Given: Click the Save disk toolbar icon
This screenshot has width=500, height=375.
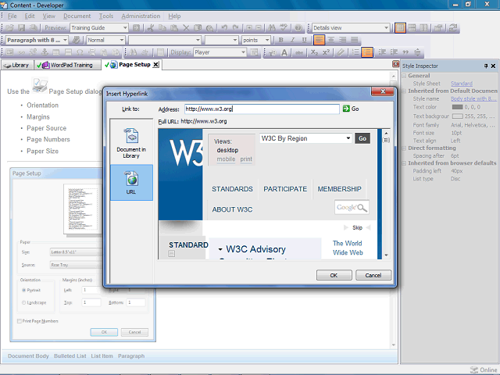Looking at the screenshot, I should (21, 28).
